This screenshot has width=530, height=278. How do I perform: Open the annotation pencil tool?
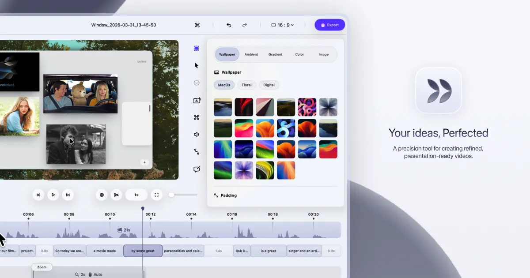pos(197,169)
